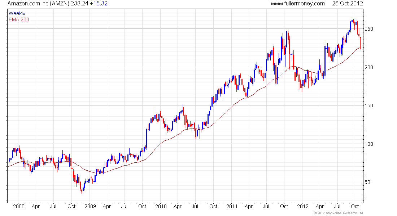
Task: Click the Weekly legend label
Action: pos(17,13)
